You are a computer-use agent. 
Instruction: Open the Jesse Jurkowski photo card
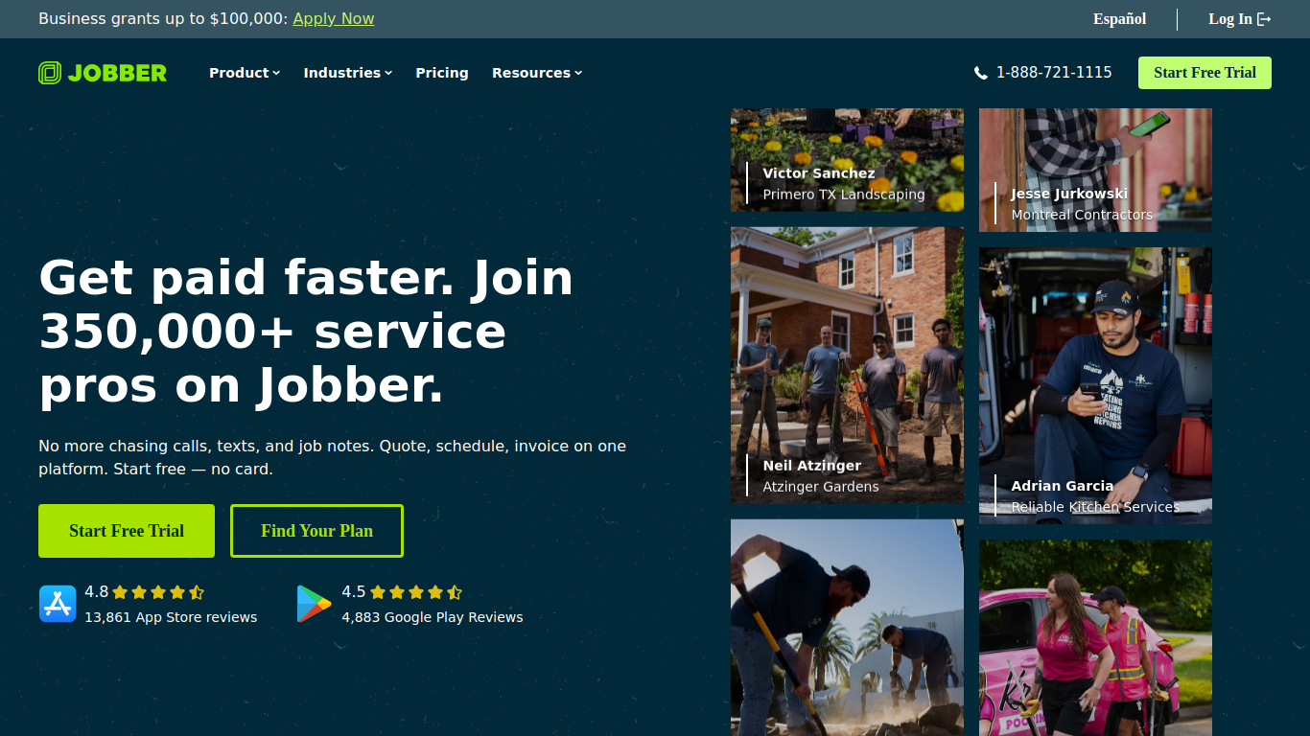pos(1095,170)
